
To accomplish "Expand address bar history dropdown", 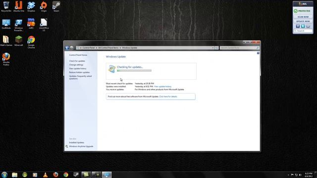I will pos(212,48).
